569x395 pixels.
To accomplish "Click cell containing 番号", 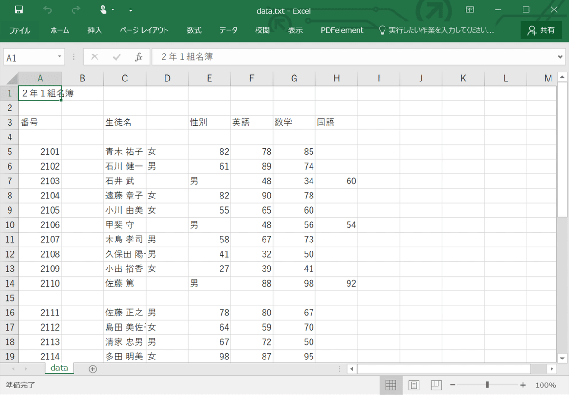I will 40,123.
